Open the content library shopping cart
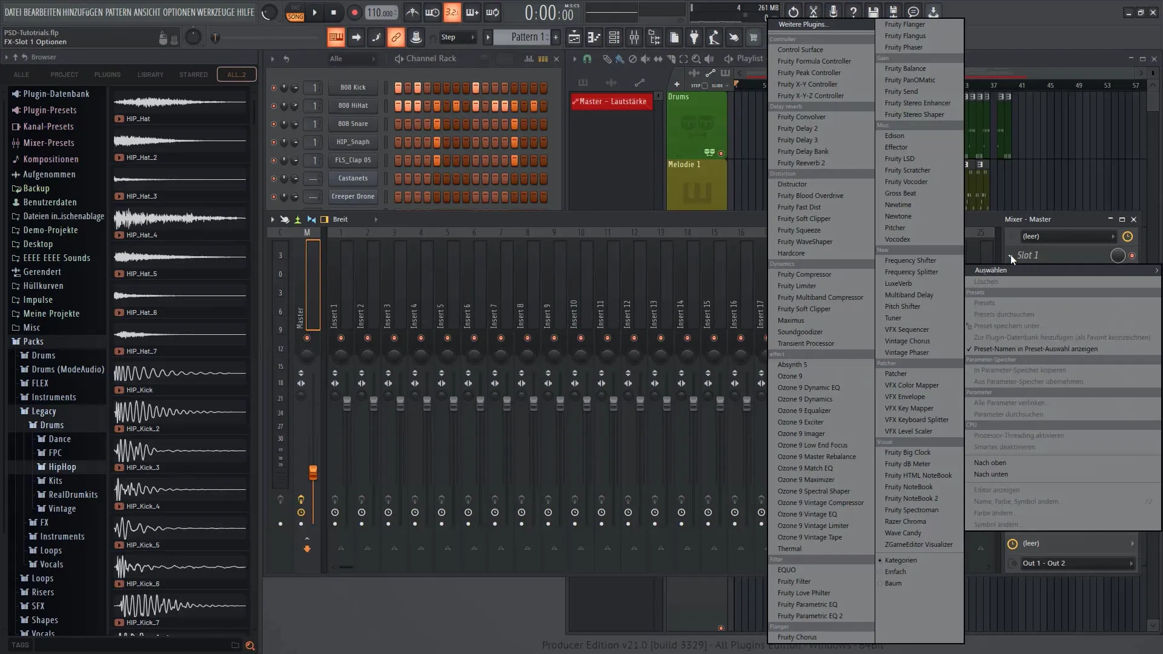Screen dimensions: 1163x654 click(754, 38)
